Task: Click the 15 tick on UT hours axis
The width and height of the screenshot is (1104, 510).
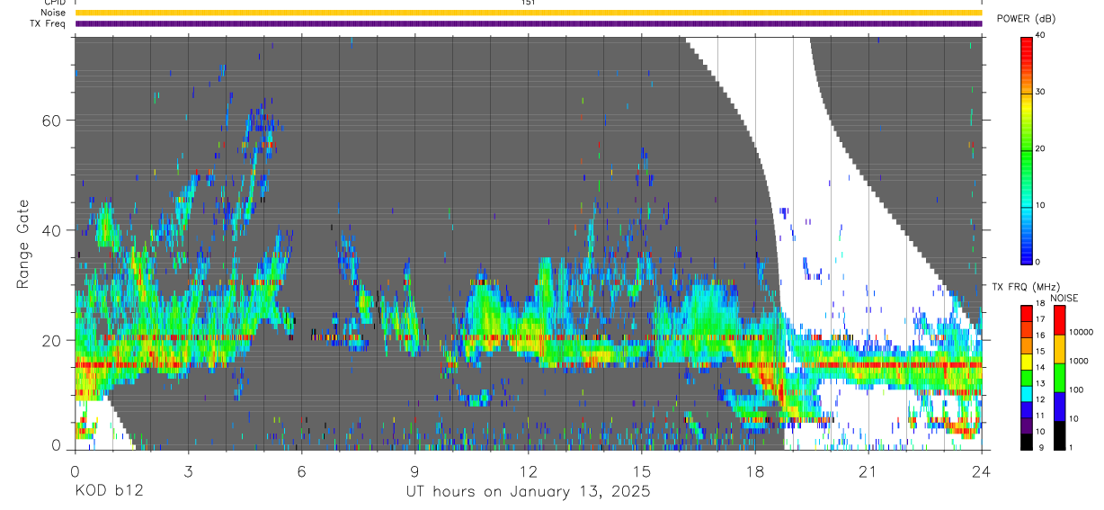Action: [x=642, y=471]
